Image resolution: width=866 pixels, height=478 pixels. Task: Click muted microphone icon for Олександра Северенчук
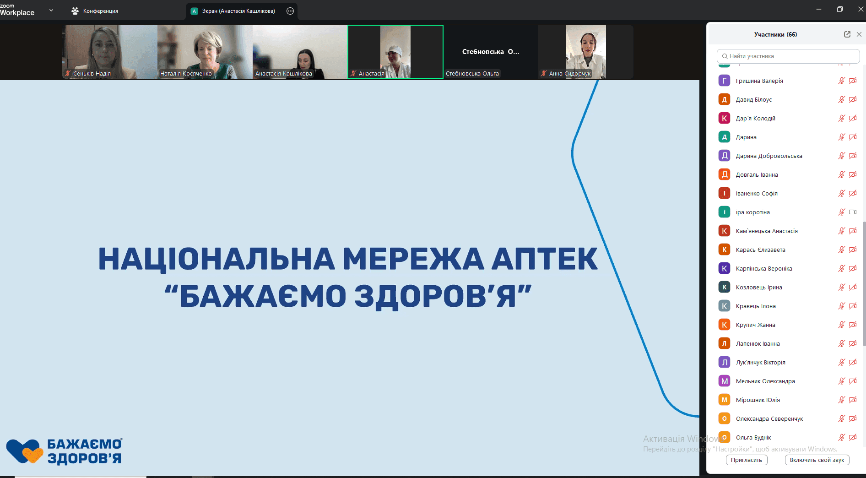point(841,418)
